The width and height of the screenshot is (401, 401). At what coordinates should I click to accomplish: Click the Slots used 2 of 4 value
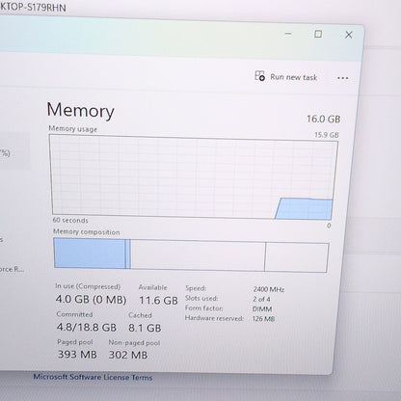tap(261, 299)
